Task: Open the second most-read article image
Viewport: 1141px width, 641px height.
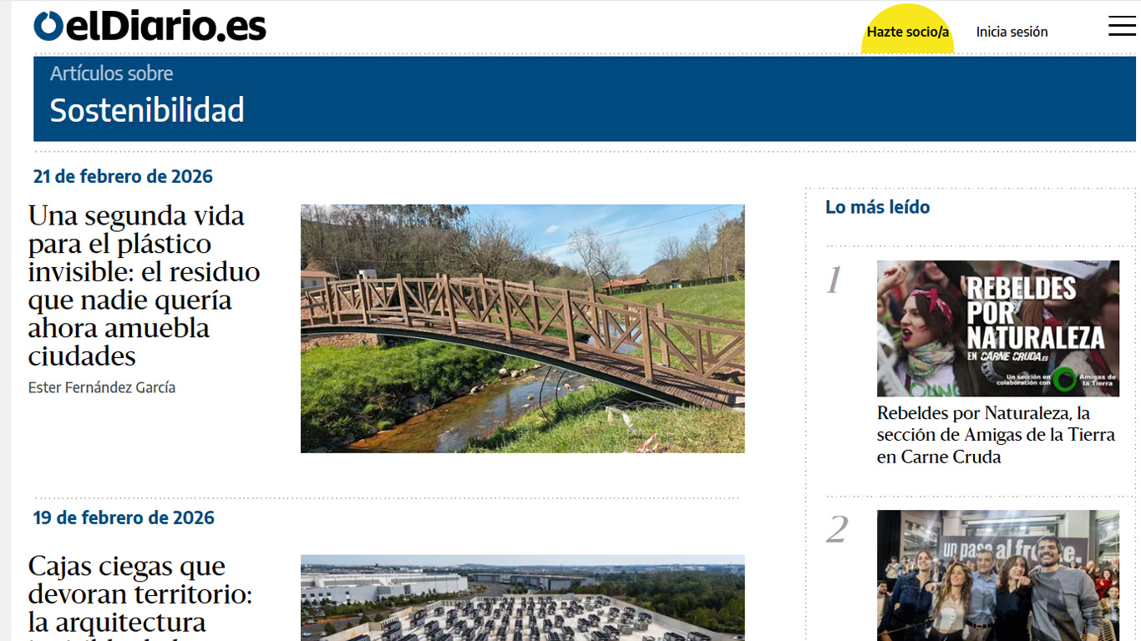Action: [x=997, y=576]
